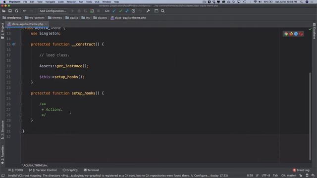
Task: Click the tool windows quick access icon
Action: click(x=3, y=176)
